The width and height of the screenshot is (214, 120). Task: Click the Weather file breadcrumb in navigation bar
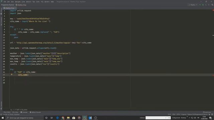click(x=21, y=5)
